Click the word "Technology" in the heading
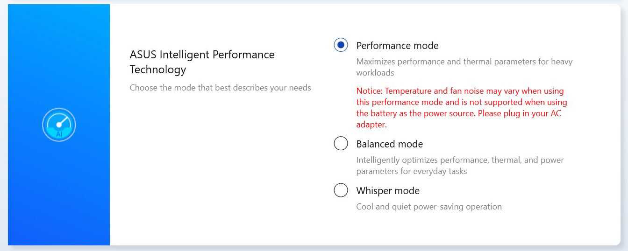 [158, 70]
